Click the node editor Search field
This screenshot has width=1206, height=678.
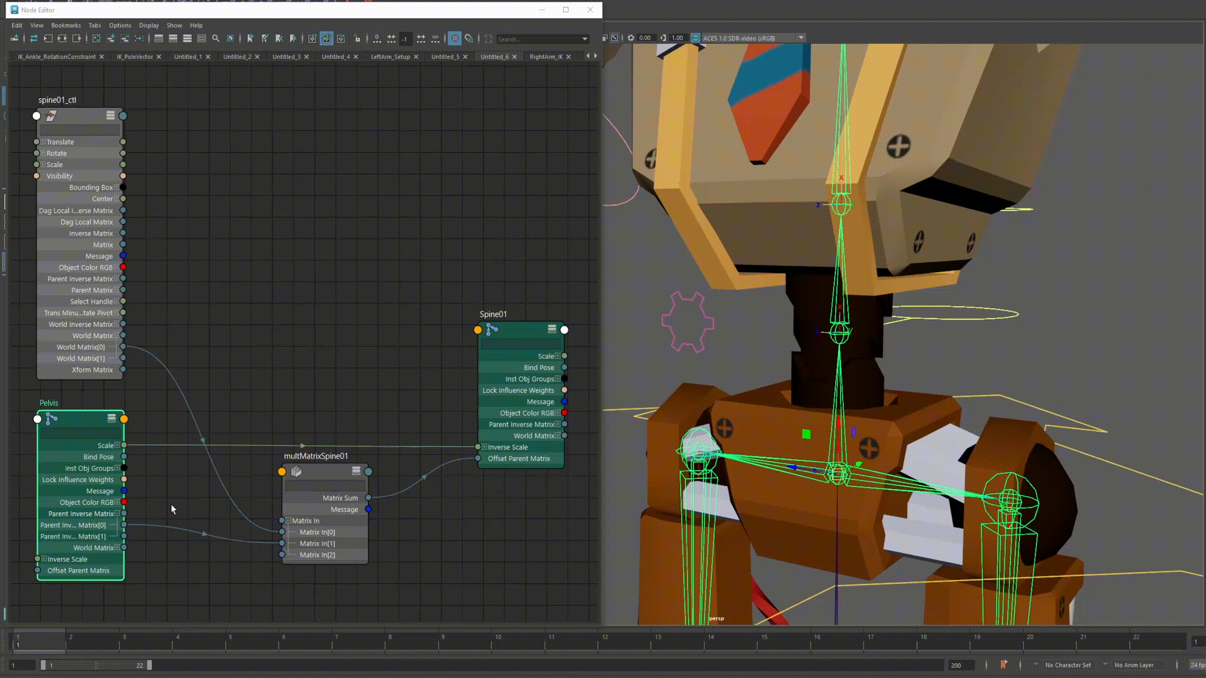coord(538,39)
